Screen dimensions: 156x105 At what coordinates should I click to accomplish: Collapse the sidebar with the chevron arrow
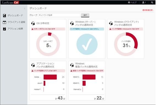(24, 9)
